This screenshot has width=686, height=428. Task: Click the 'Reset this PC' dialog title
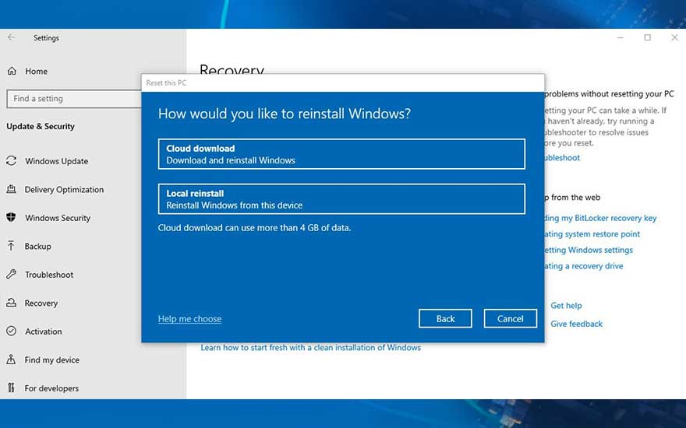pyautogui.click(x=166, y=82)
